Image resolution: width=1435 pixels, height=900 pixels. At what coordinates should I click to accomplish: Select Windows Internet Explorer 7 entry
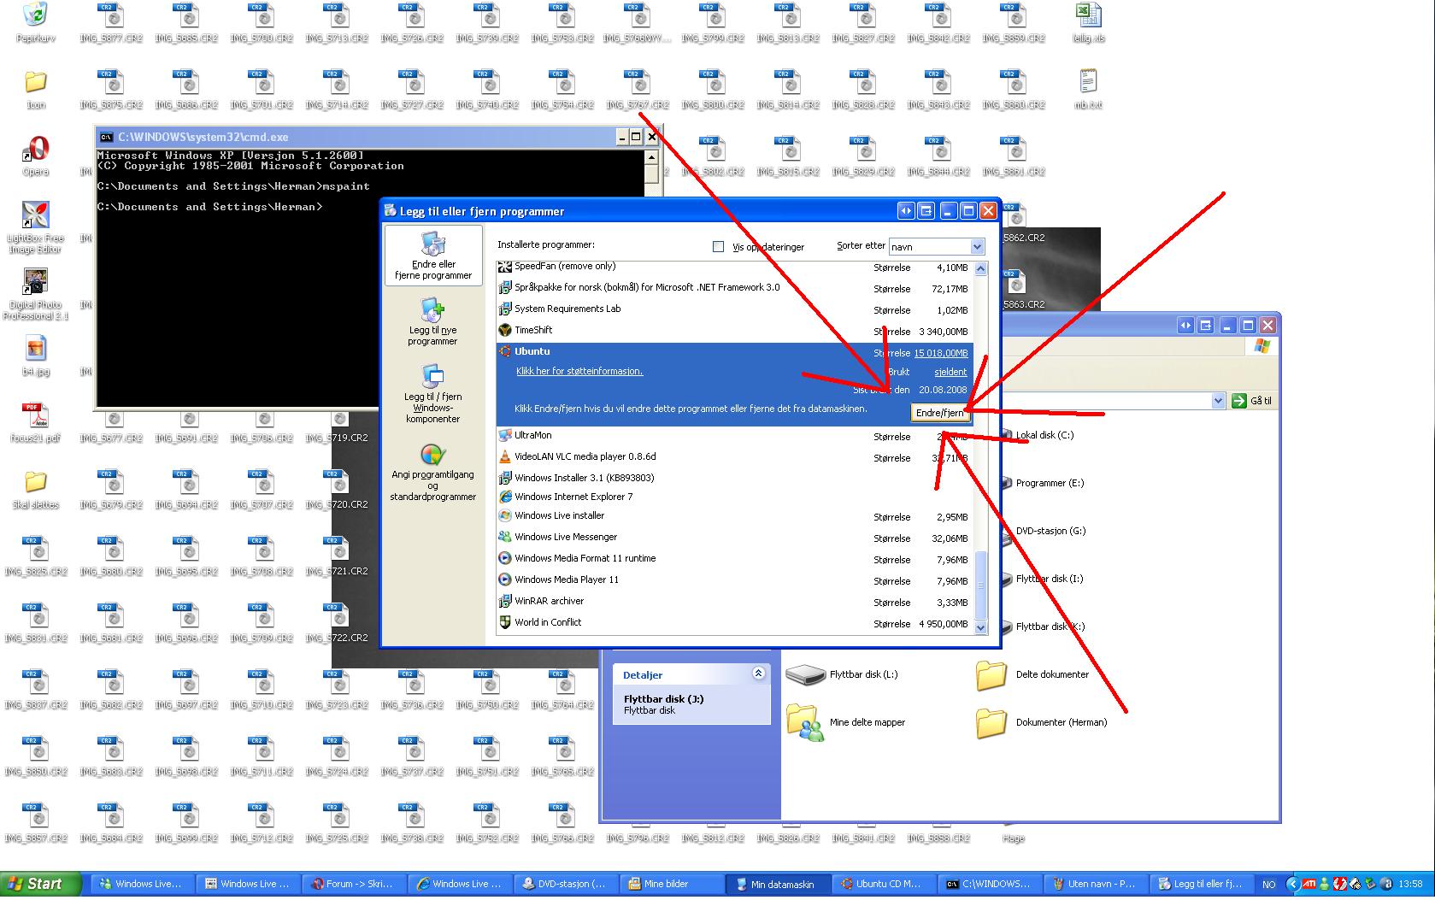click(x=735, y=497)
